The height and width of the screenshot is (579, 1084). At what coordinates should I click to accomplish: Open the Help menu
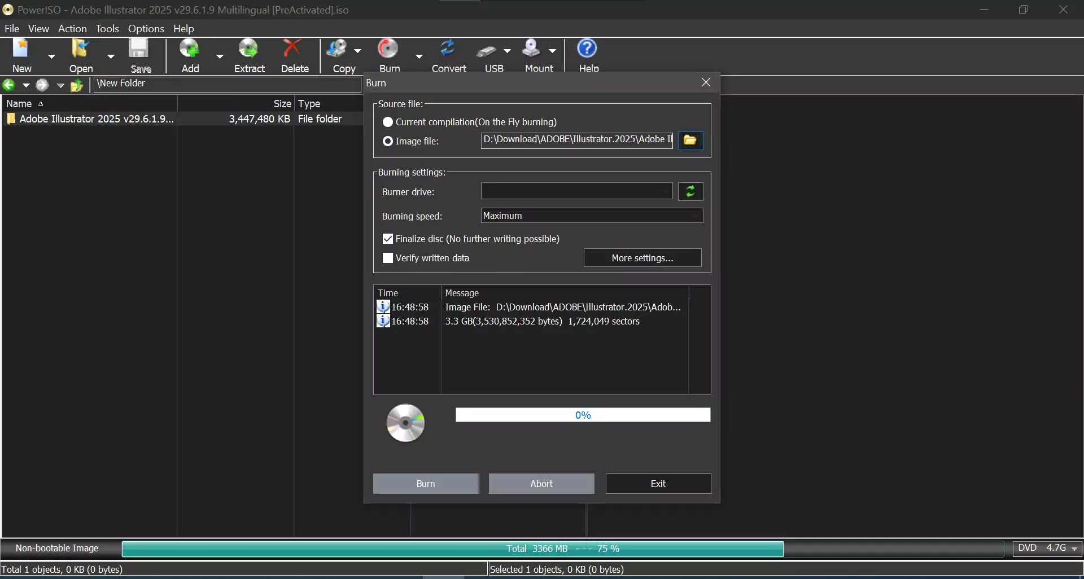(183, 28)
